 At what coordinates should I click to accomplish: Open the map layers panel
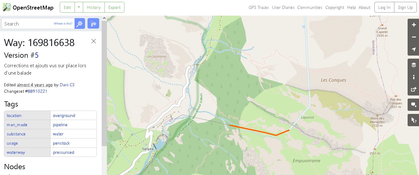[x=413, y=65]
